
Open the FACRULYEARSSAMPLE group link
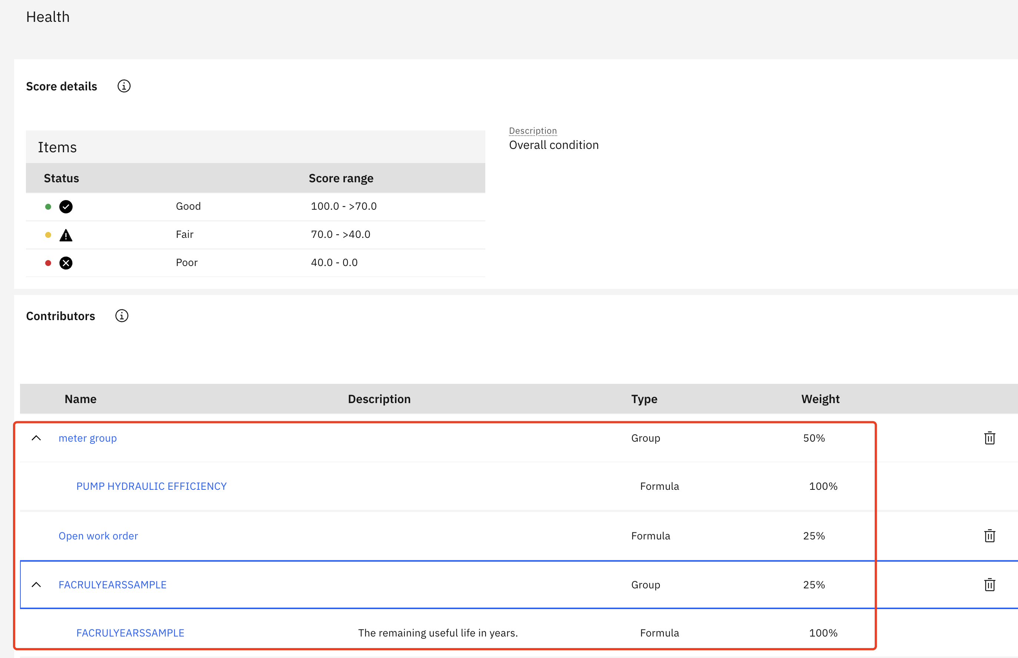(112, 585)
